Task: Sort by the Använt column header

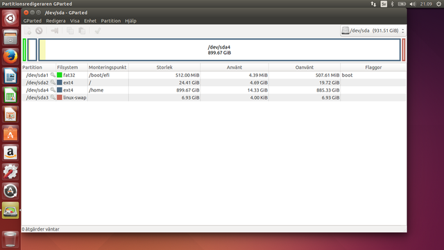Action: click(234, 67)
